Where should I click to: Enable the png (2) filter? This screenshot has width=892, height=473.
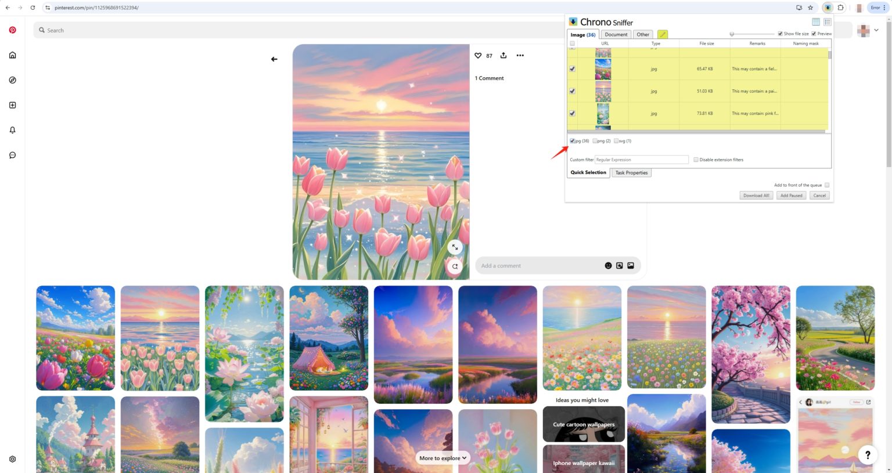coord(595,140)
